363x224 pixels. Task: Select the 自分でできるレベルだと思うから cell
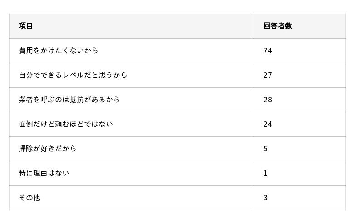(x=73, y=75)
